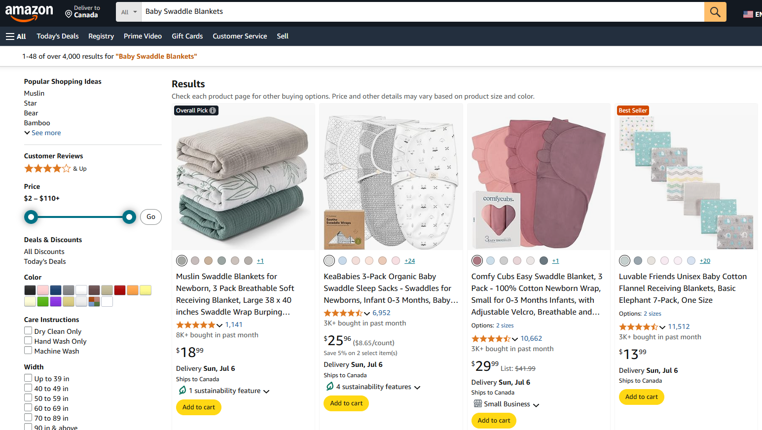
Task: Click the search magnifying glass icon
Action: point(715,11)
